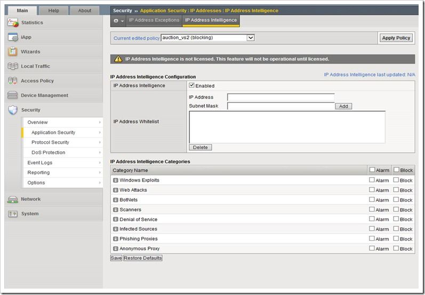Select DoS Protection in Security menu
This screenshot has height=295, width=425.
48,152
